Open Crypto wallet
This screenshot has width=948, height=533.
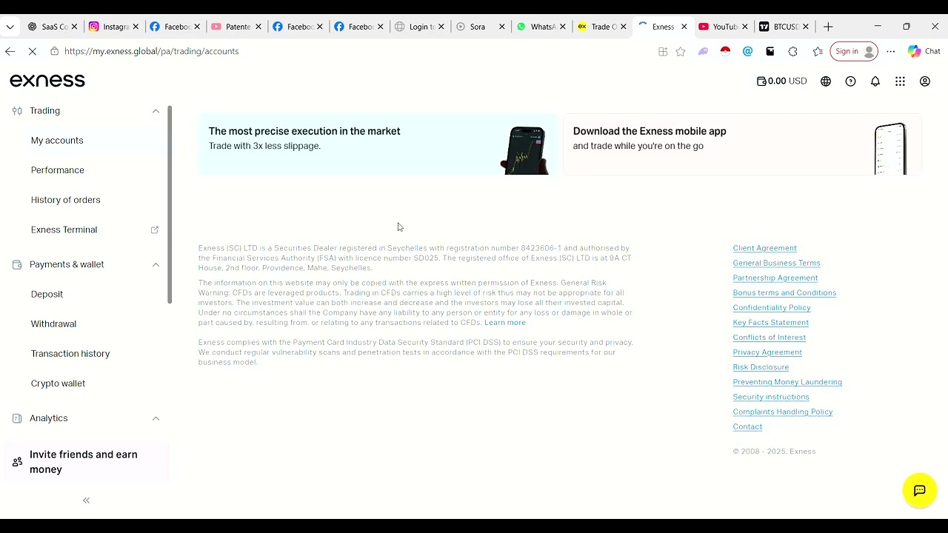[x=58, y=383]
